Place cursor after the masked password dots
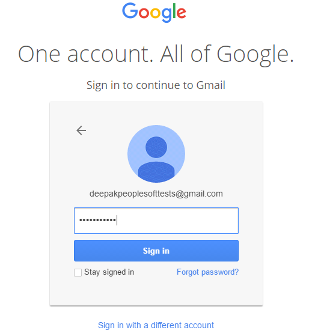This screenshot has height=336, width=312. pyautogui.click(x=117, y=220)
